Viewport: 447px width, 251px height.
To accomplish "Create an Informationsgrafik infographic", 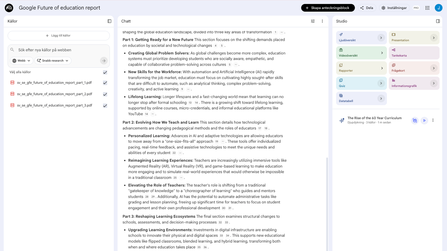I will 414,83.
